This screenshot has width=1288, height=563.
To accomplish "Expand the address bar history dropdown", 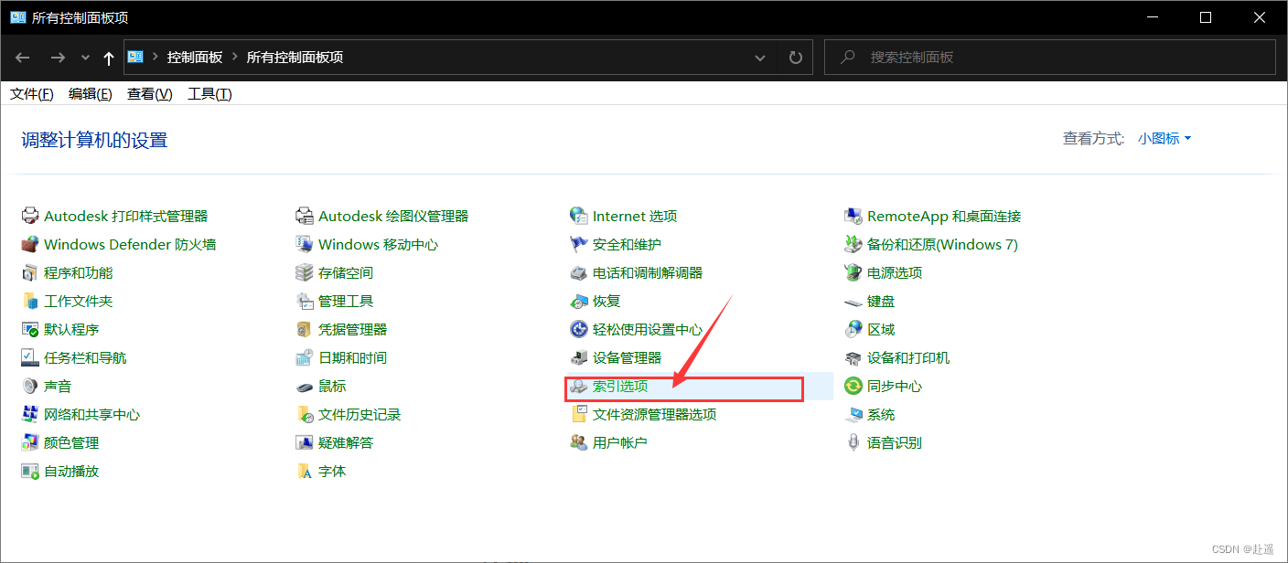I will click(x=760, y=58).
